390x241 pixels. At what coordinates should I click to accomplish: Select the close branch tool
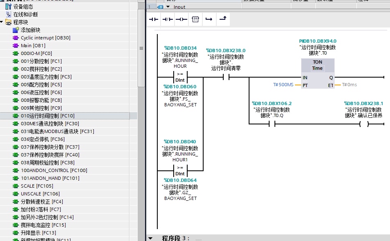(x=223, y=19)
